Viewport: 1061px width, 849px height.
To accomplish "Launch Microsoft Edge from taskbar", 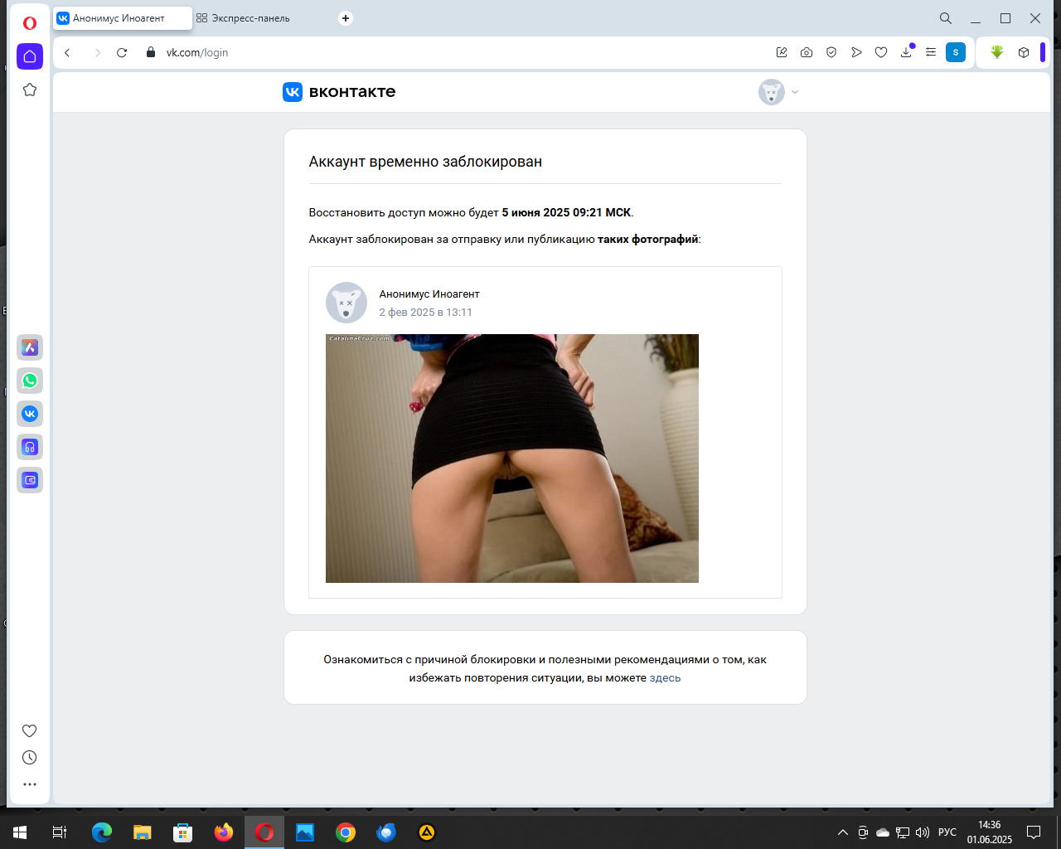I will pos(102,832).
